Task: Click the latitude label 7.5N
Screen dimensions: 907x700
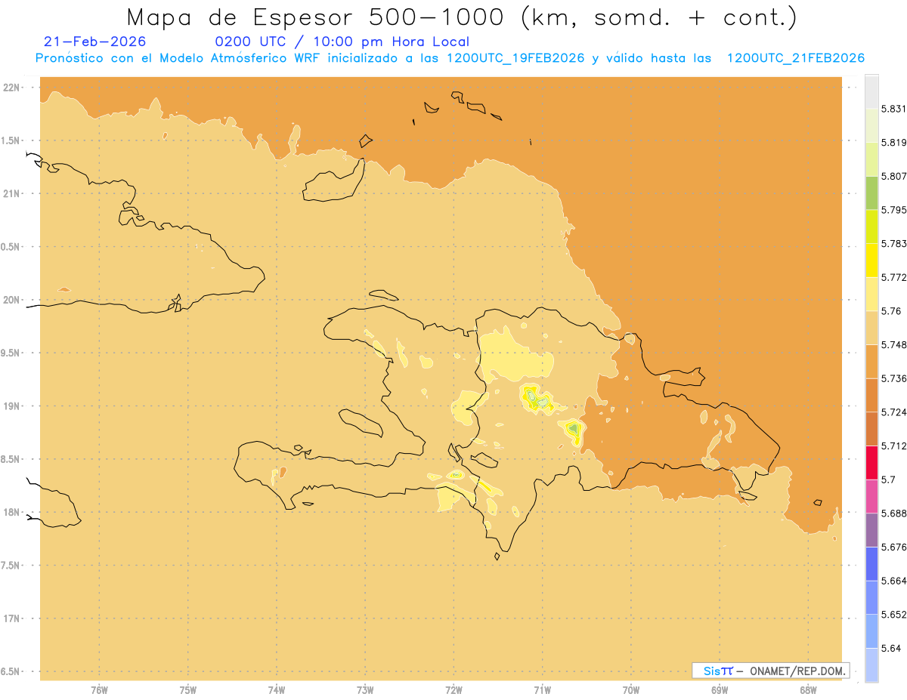Action: pos(9,566)
